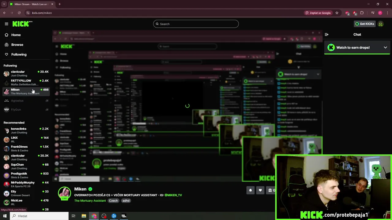
Task: View site information icon in address bar
Action: (28, 13)
